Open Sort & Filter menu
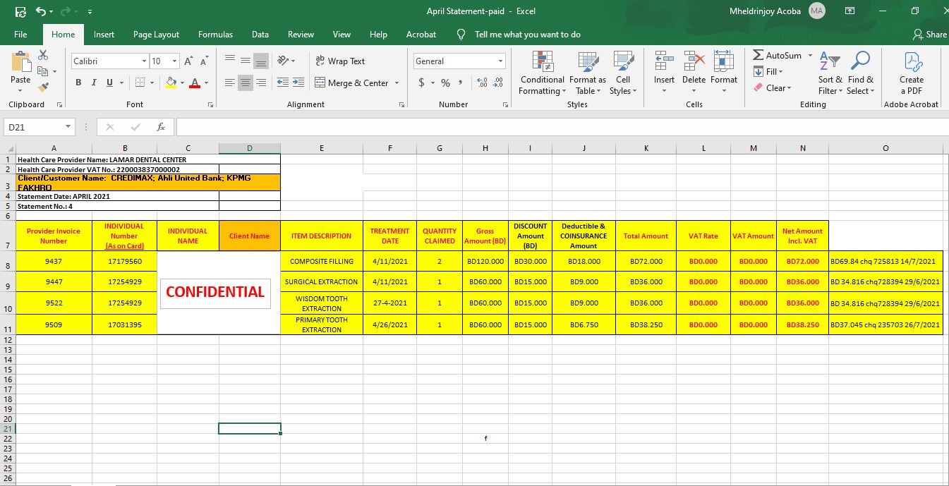Screen dimensions: 949x486 [x=830, y=73]
